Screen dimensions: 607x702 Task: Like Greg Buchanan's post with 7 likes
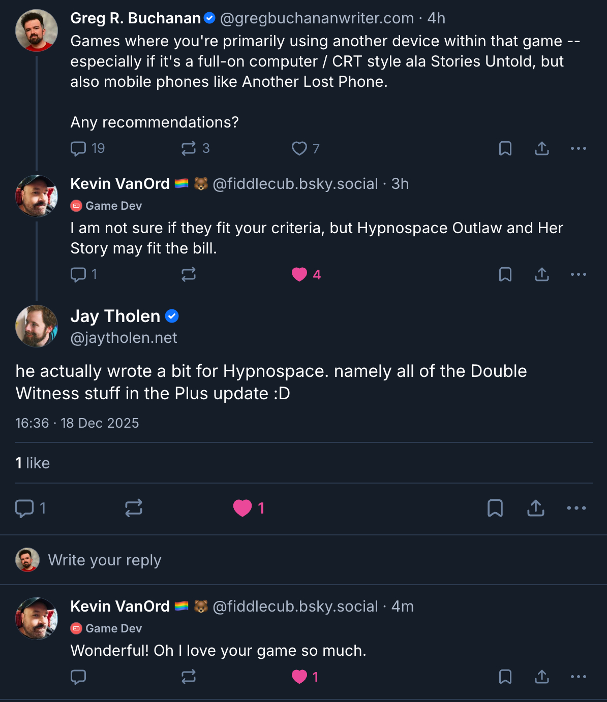[299, 148]
